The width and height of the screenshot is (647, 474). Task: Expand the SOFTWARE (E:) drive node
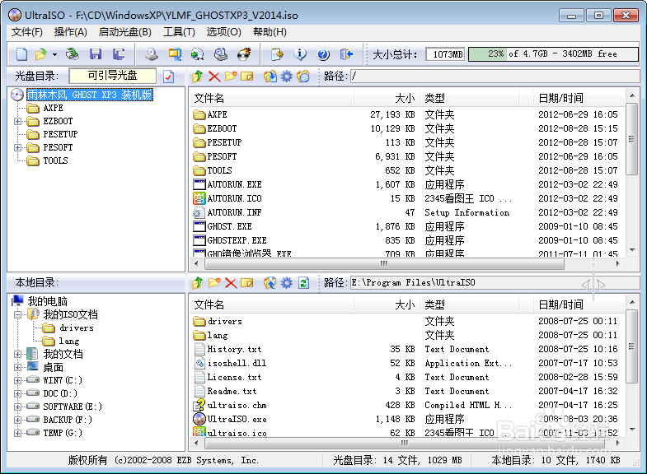[x=18, y=407]
